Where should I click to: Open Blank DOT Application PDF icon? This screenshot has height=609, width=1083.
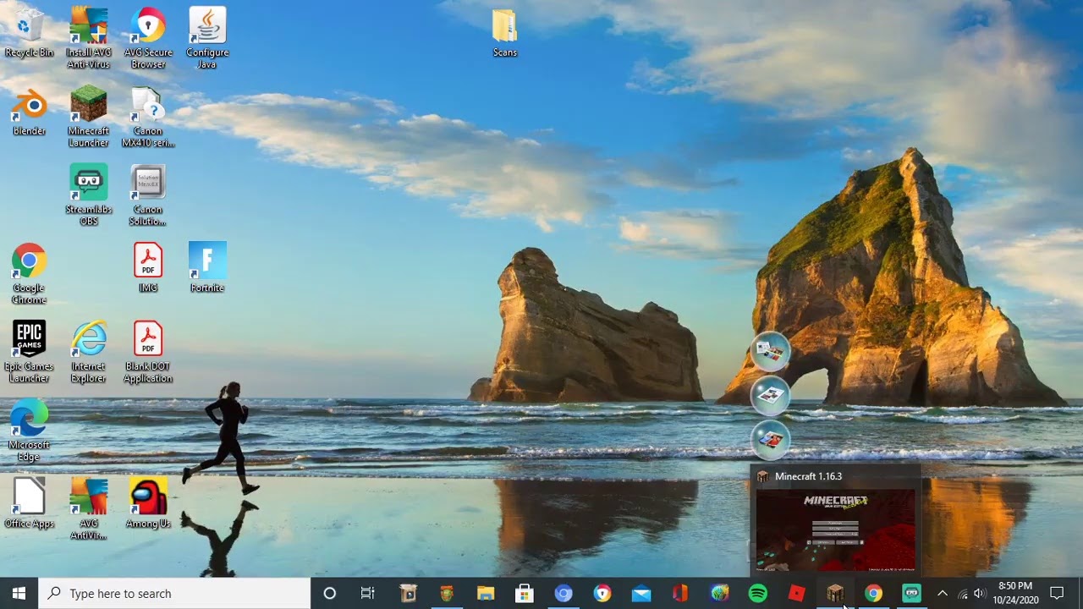coord(148,353)
